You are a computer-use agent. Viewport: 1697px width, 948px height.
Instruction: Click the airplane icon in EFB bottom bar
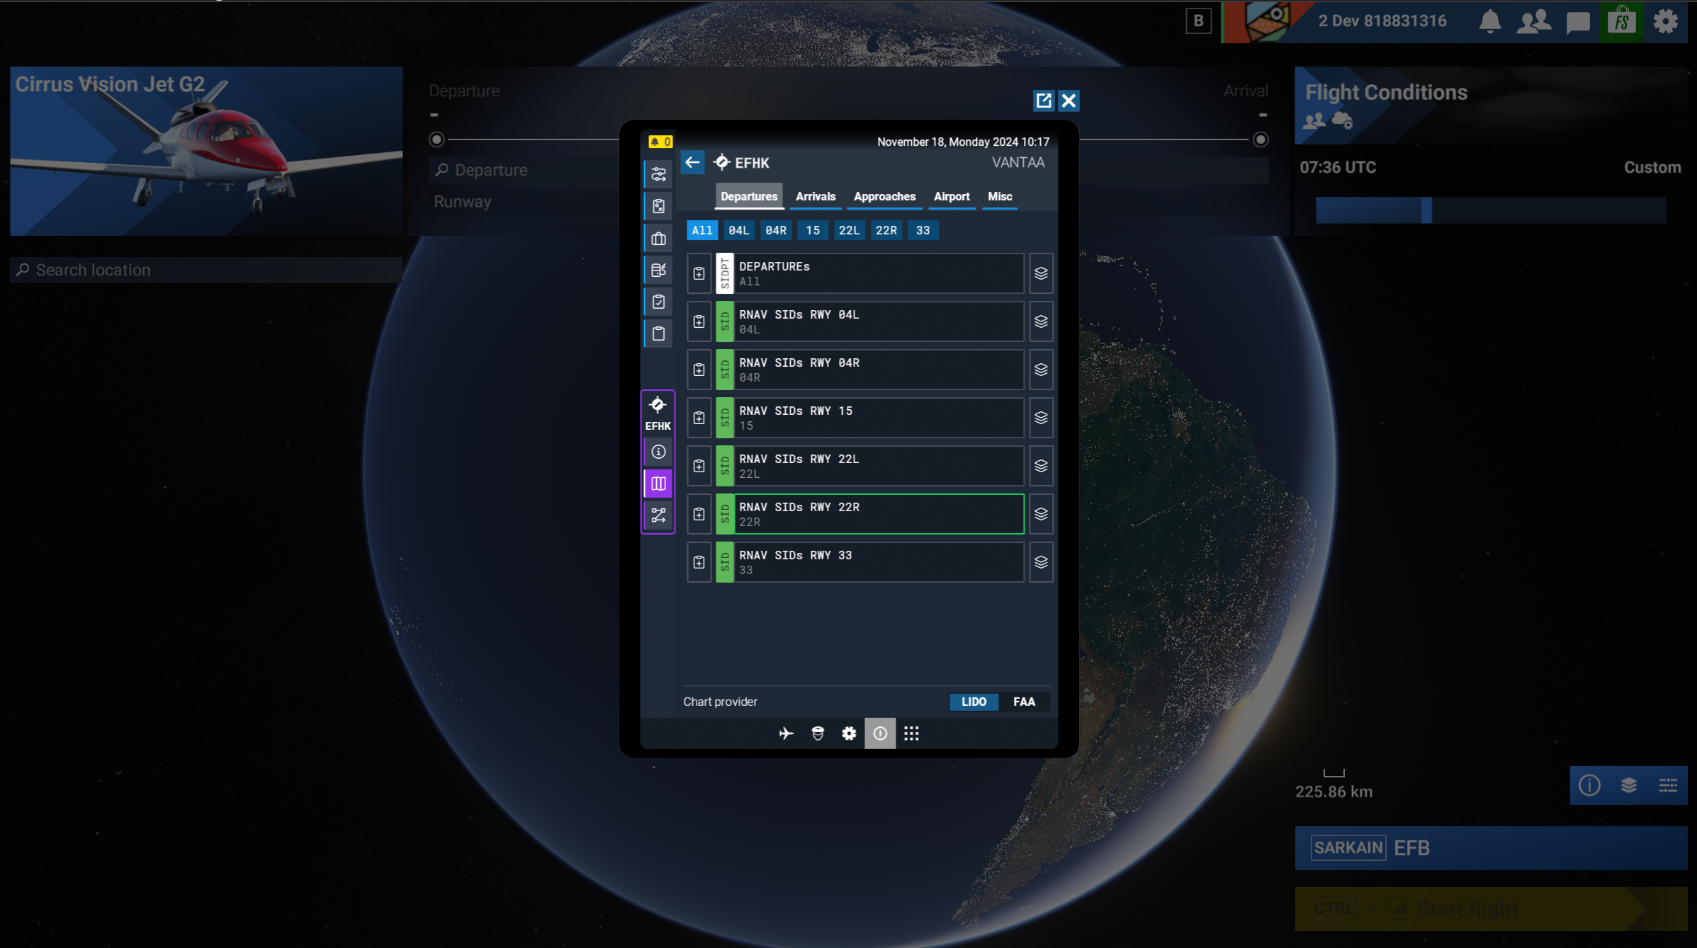point(786,733)
